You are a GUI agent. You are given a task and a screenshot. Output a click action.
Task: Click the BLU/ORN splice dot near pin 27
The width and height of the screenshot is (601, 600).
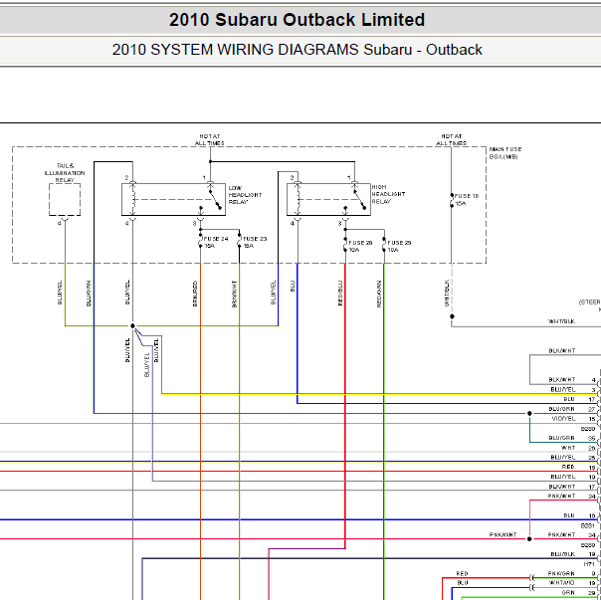coord(529,413)
